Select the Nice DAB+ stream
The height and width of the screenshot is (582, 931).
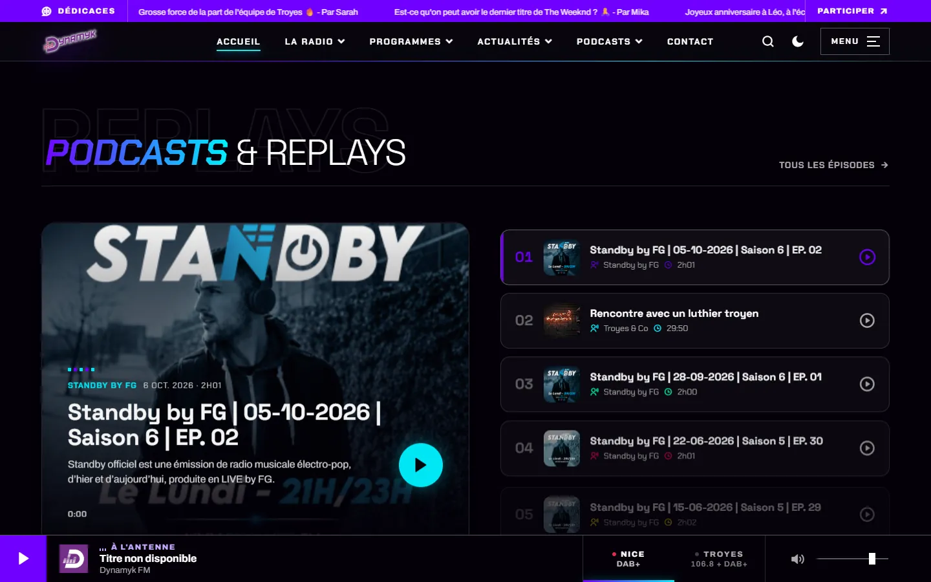tap(628, 559)
